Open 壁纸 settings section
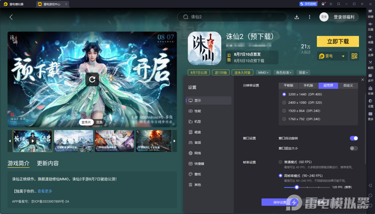Viewport: 375px width, 214px height. tap(209, 174)
